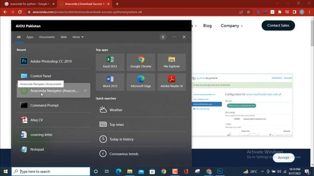This screenshot has width=314, height=176.
Task: Remove Anaconda Navigator from the Recent list
Action: tap(85, 90)
